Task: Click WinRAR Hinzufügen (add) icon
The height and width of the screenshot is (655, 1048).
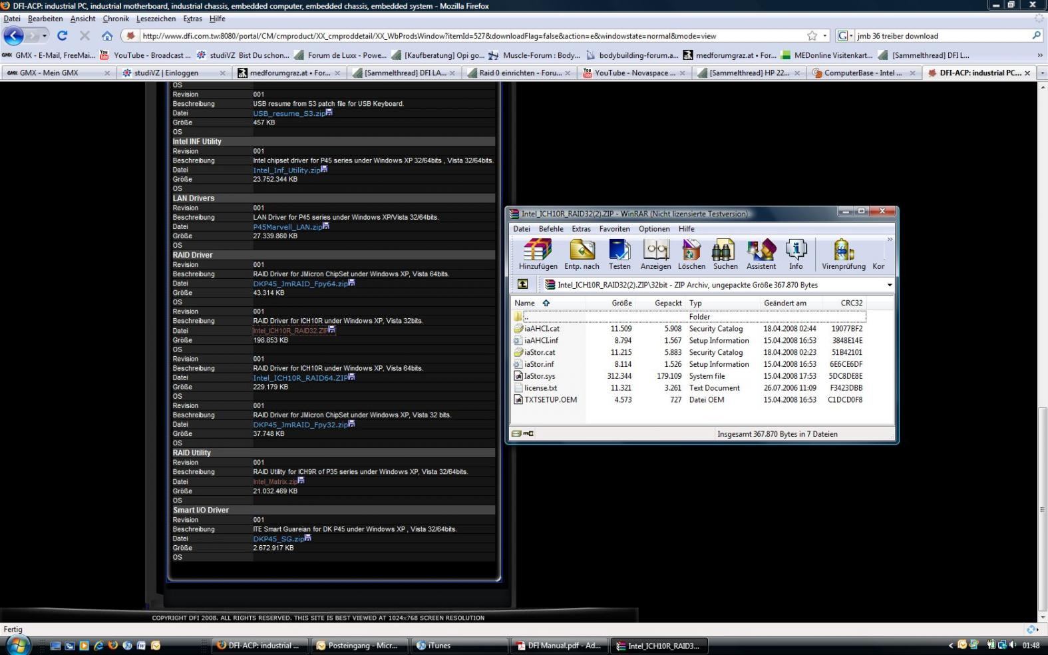Action: click(x=538, y=254)
